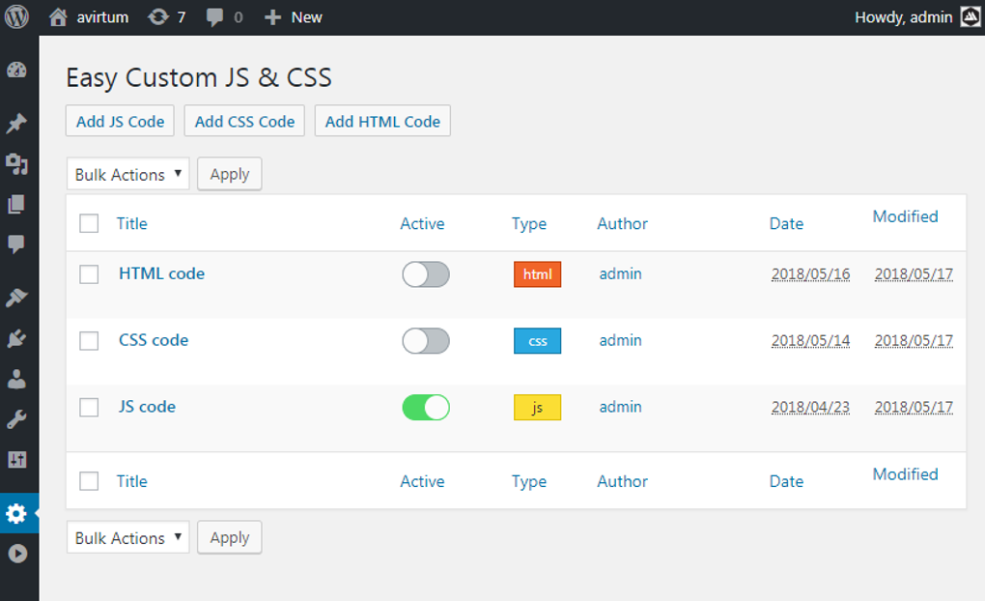This screenshot has height=601, width=985.
Task: Click the orange html type badge
Action: [x=537, y=274]
